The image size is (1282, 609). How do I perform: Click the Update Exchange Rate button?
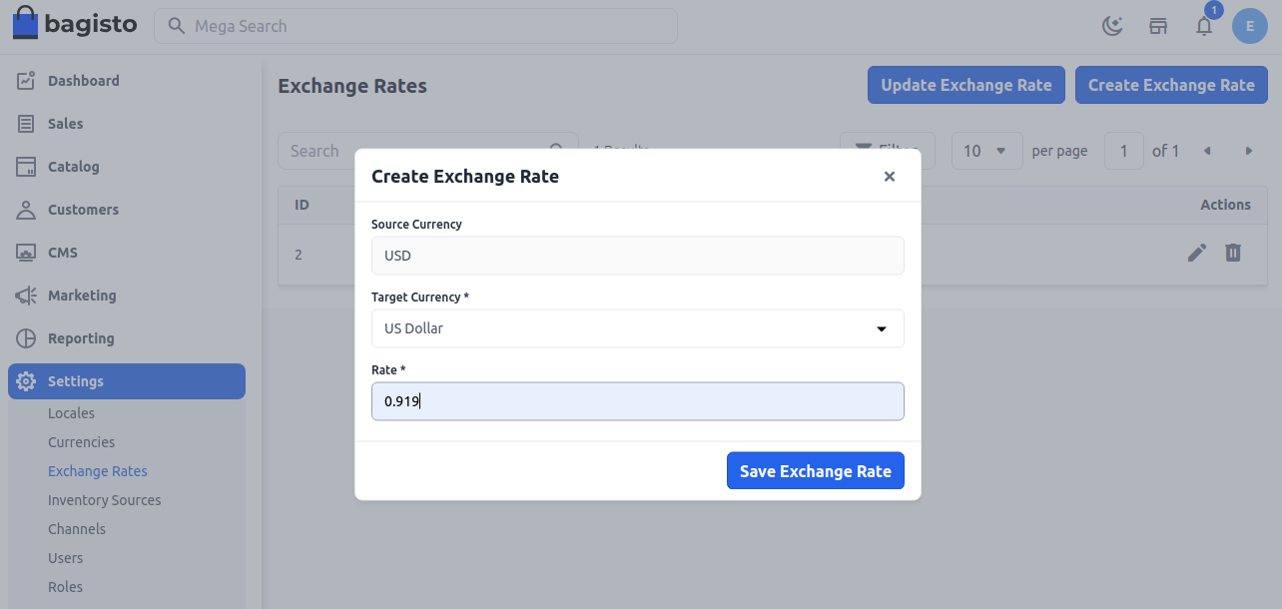click(965, 85)
